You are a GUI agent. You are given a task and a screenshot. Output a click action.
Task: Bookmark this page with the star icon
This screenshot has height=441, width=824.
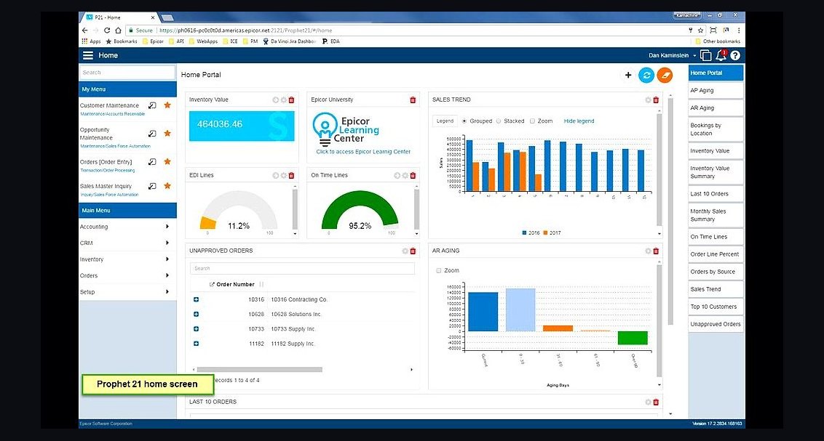(700, 31)
